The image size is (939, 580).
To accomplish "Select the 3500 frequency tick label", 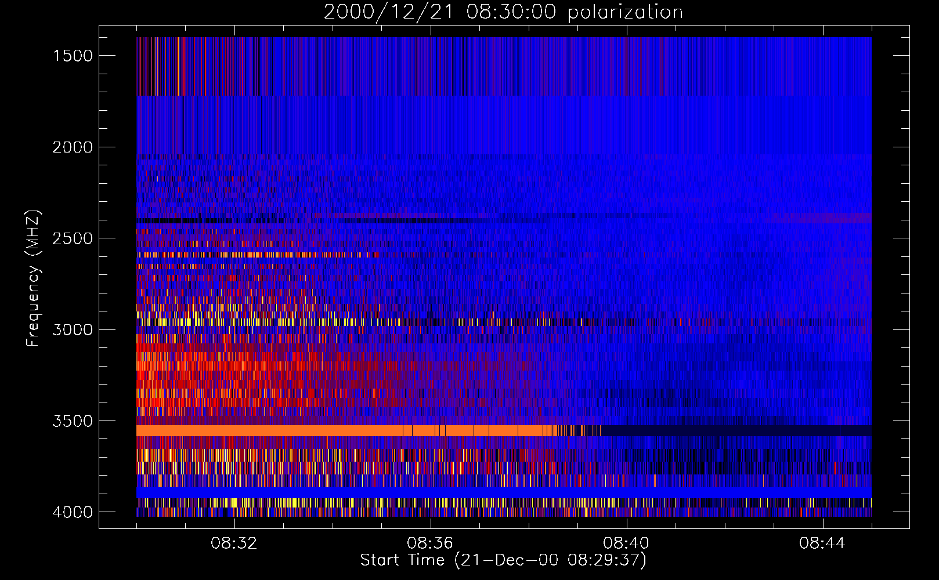I will click(73, 421).
